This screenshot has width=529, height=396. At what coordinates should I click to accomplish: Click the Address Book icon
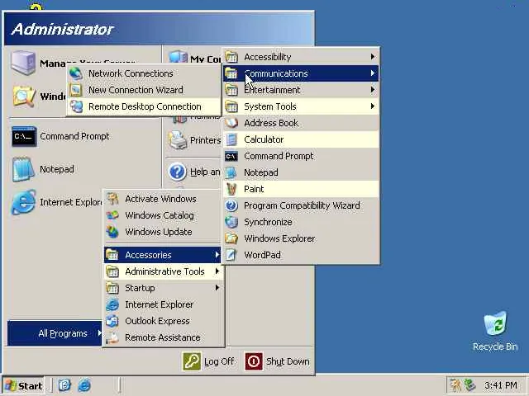pos(231,123)
